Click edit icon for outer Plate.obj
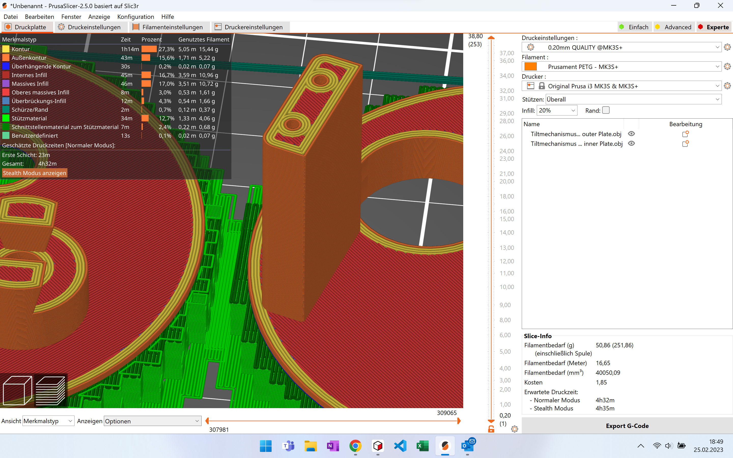733x458 pixels. click(685, 134)
